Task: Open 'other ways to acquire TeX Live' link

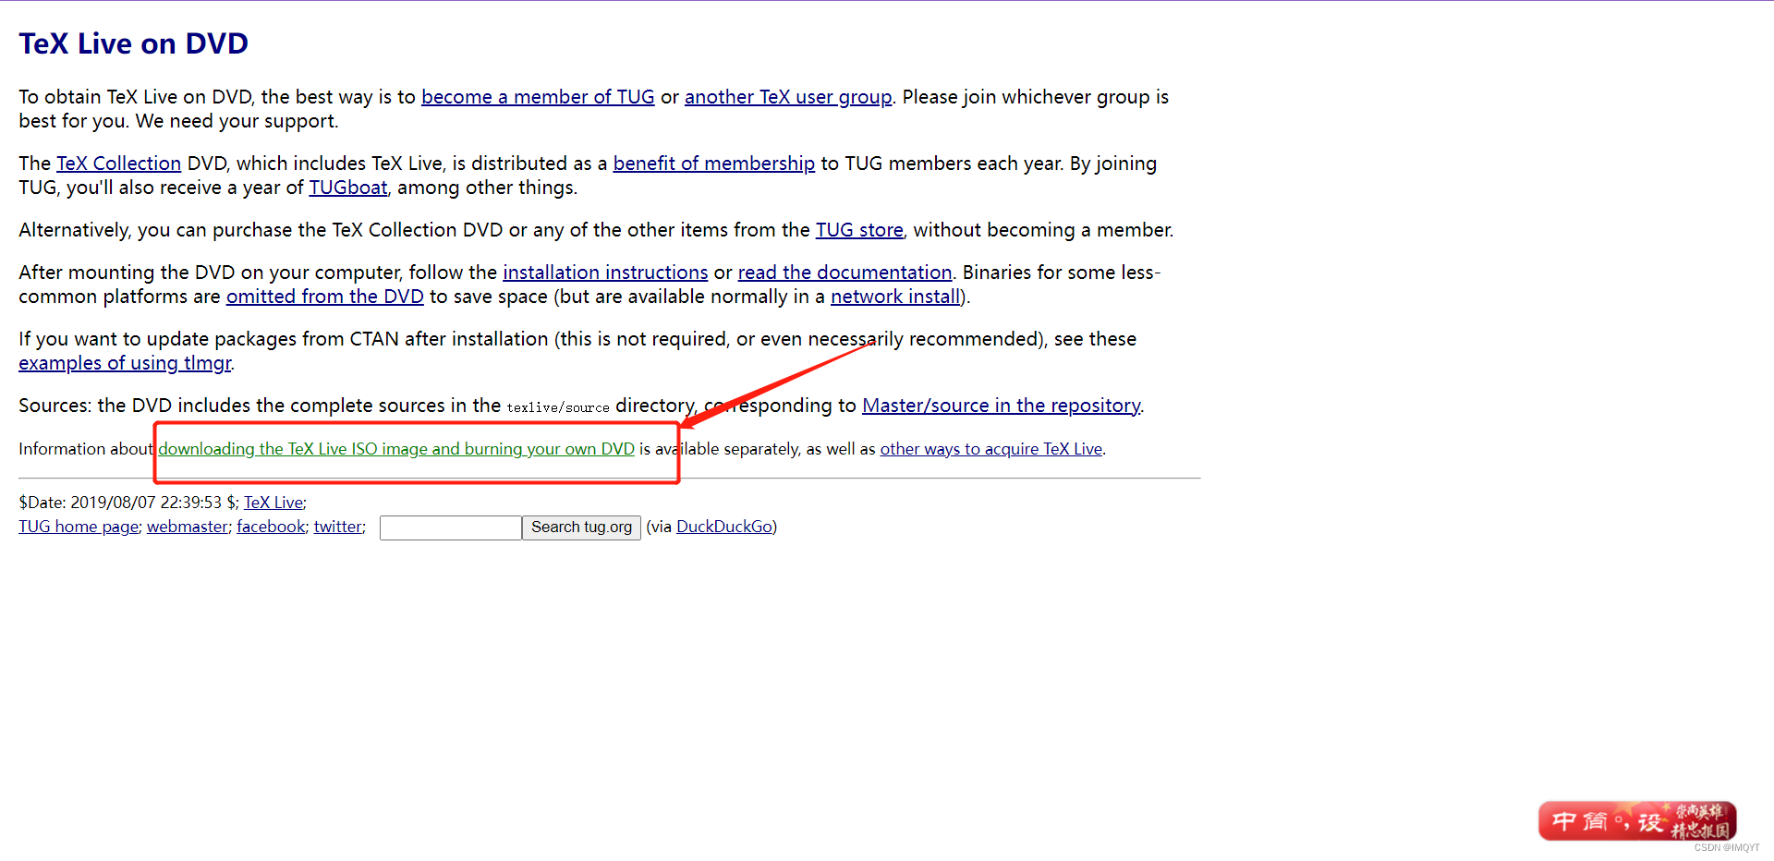Action: click(x=991, y=449)
